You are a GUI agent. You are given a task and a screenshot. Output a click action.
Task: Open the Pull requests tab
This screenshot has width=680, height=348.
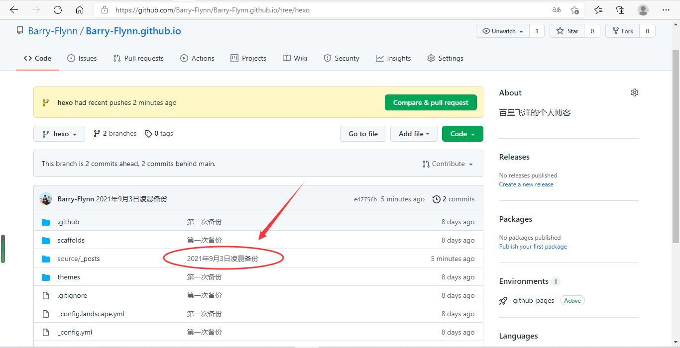138,58
